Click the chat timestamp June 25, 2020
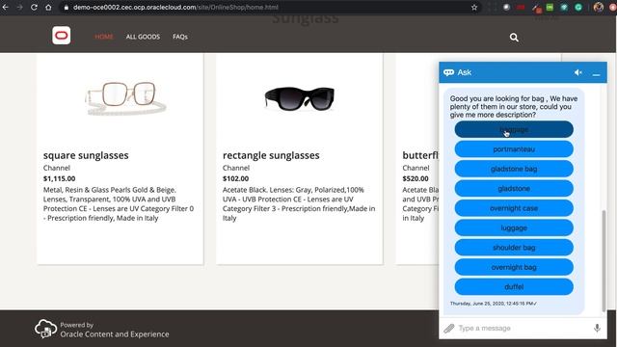 [x=493, y=304]
